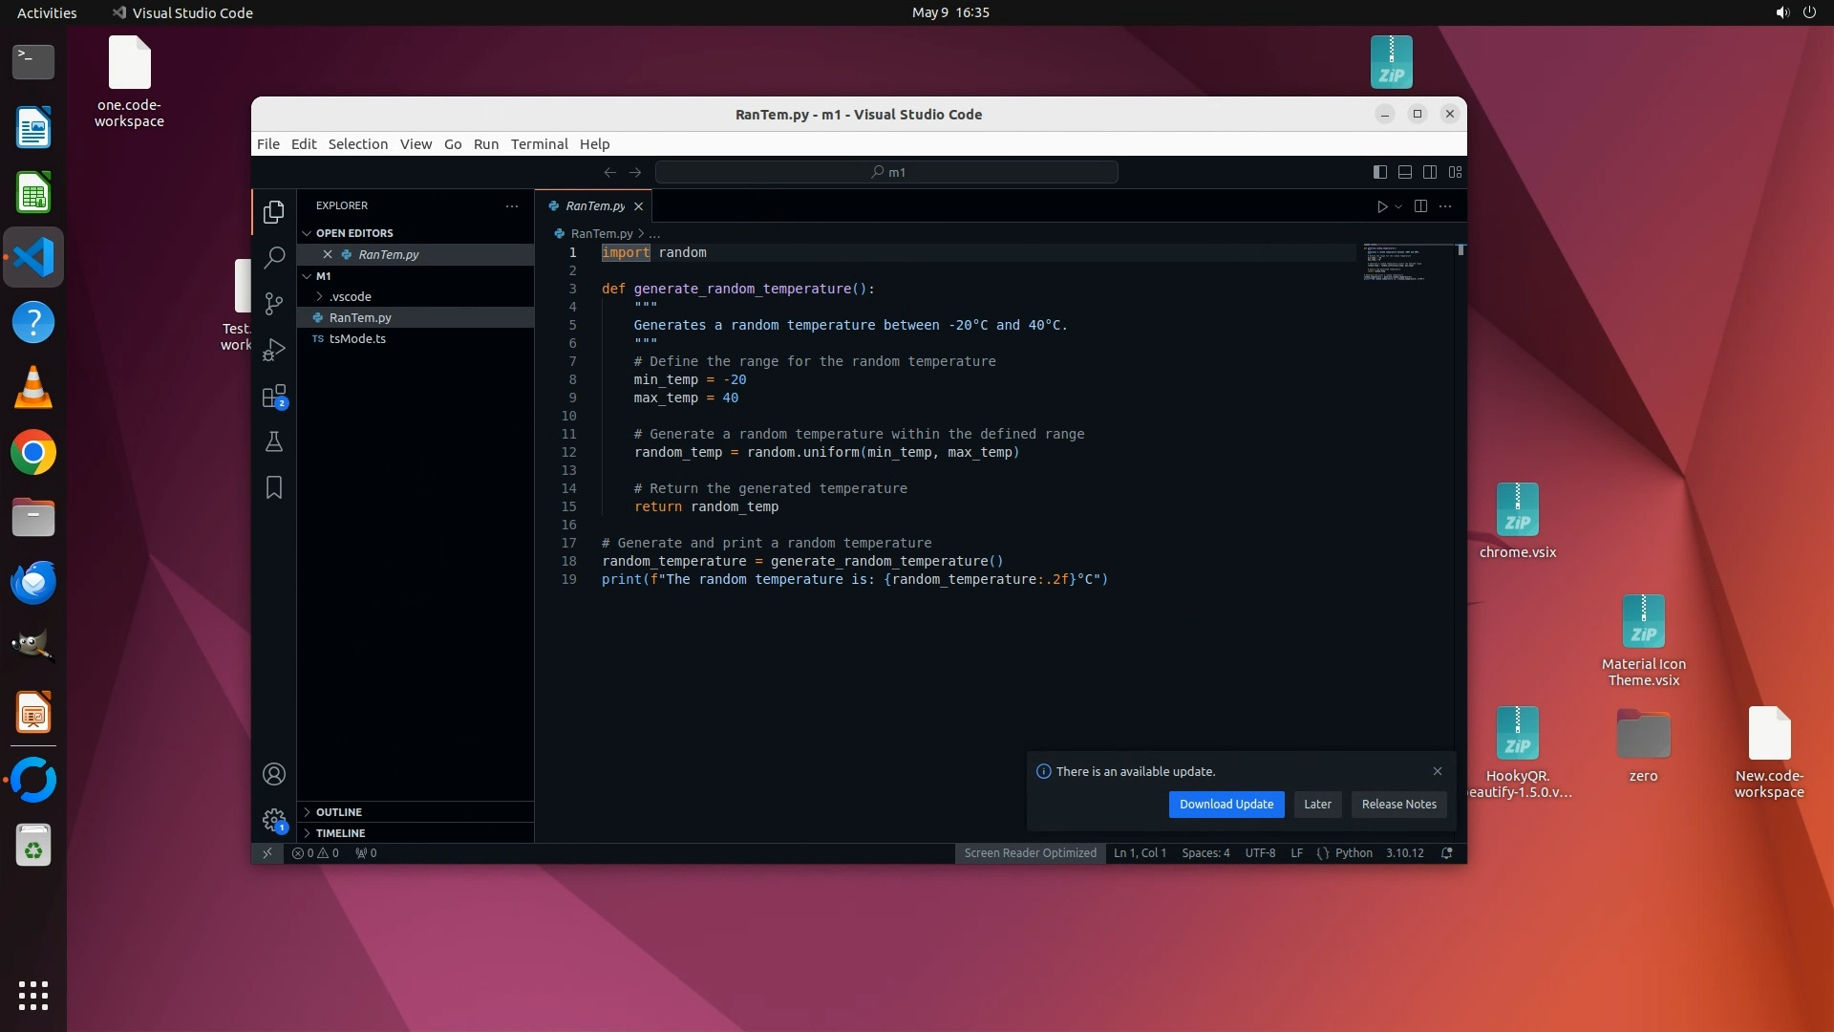Open the Terminal menu
The width and height of the screenshot is (1834, 1032).
pyautogui.click(x=539, y=144)
